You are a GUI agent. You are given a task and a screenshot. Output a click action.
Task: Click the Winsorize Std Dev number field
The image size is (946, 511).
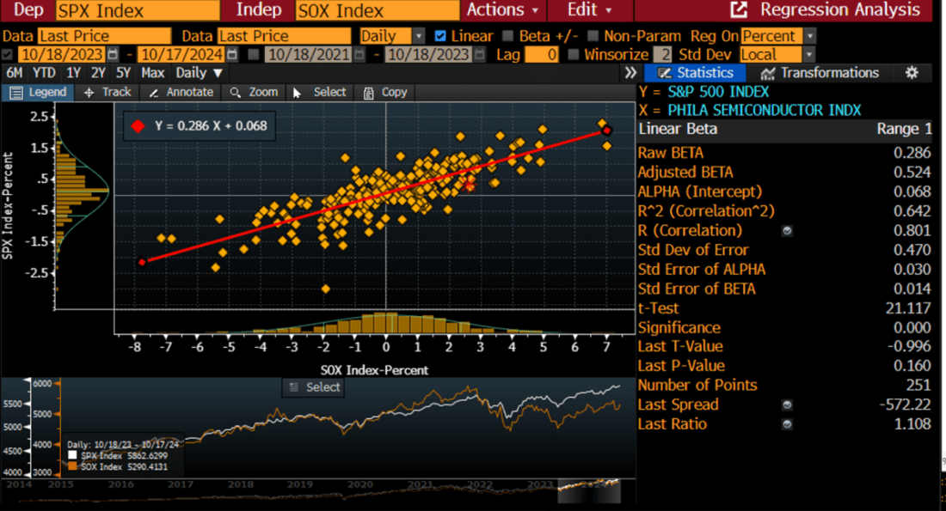662,54
